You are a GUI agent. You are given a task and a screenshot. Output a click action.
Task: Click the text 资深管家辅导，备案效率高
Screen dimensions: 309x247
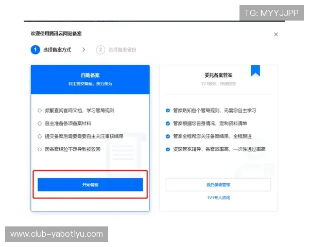201,149
